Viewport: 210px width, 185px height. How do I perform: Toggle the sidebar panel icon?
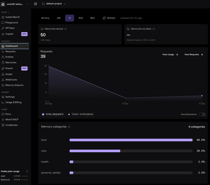tap(35, 4)
